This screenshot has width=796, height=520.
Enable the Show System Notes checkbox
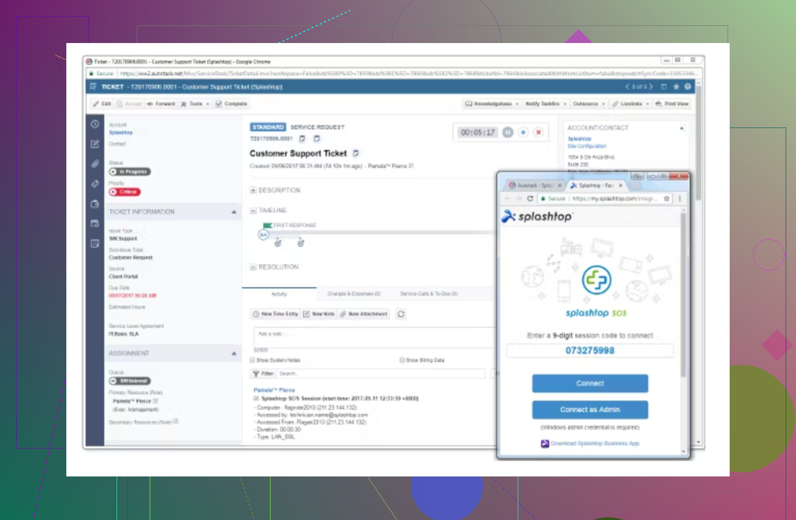point(253,360)
